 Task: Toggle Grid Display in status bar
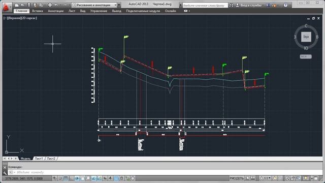point(66,178)
